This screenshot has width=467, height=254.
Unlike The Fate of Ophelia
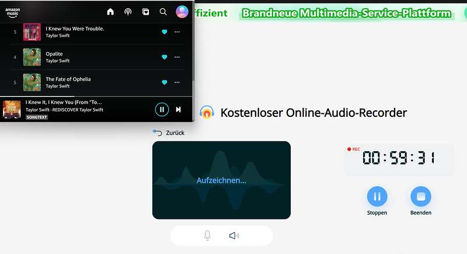[x=165, y=82]
